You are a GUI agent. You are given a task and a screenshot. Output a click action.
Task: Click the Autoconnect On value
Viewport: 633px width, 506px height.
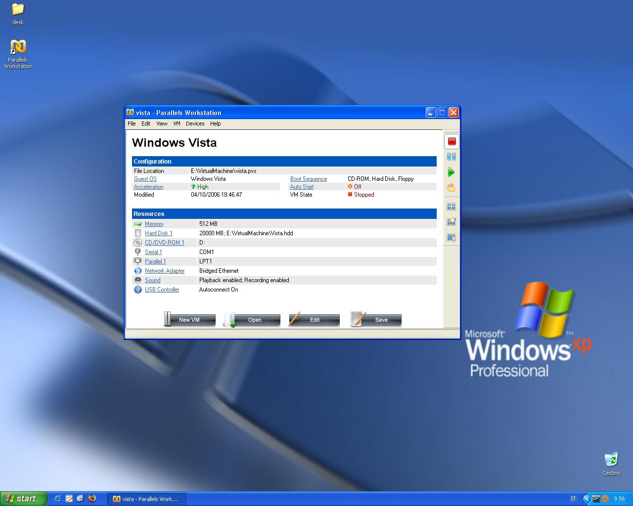coord(219,290)
